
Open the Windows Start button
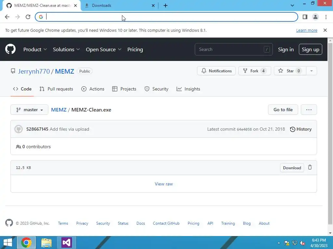[x=8, y=243]
